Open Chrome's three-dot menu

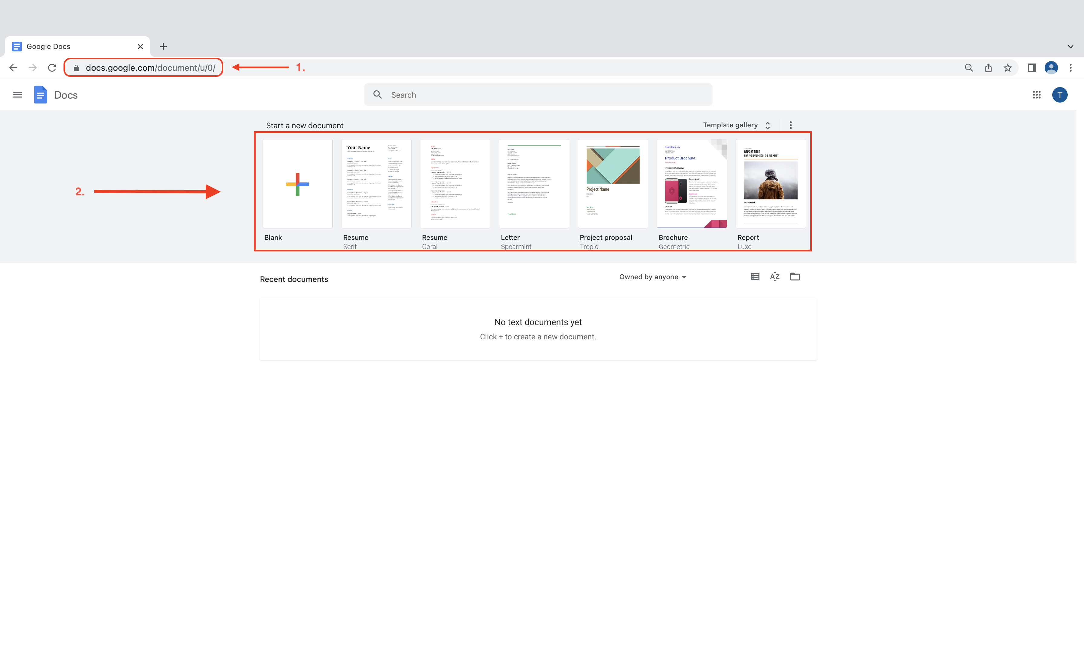(1070, 68)
